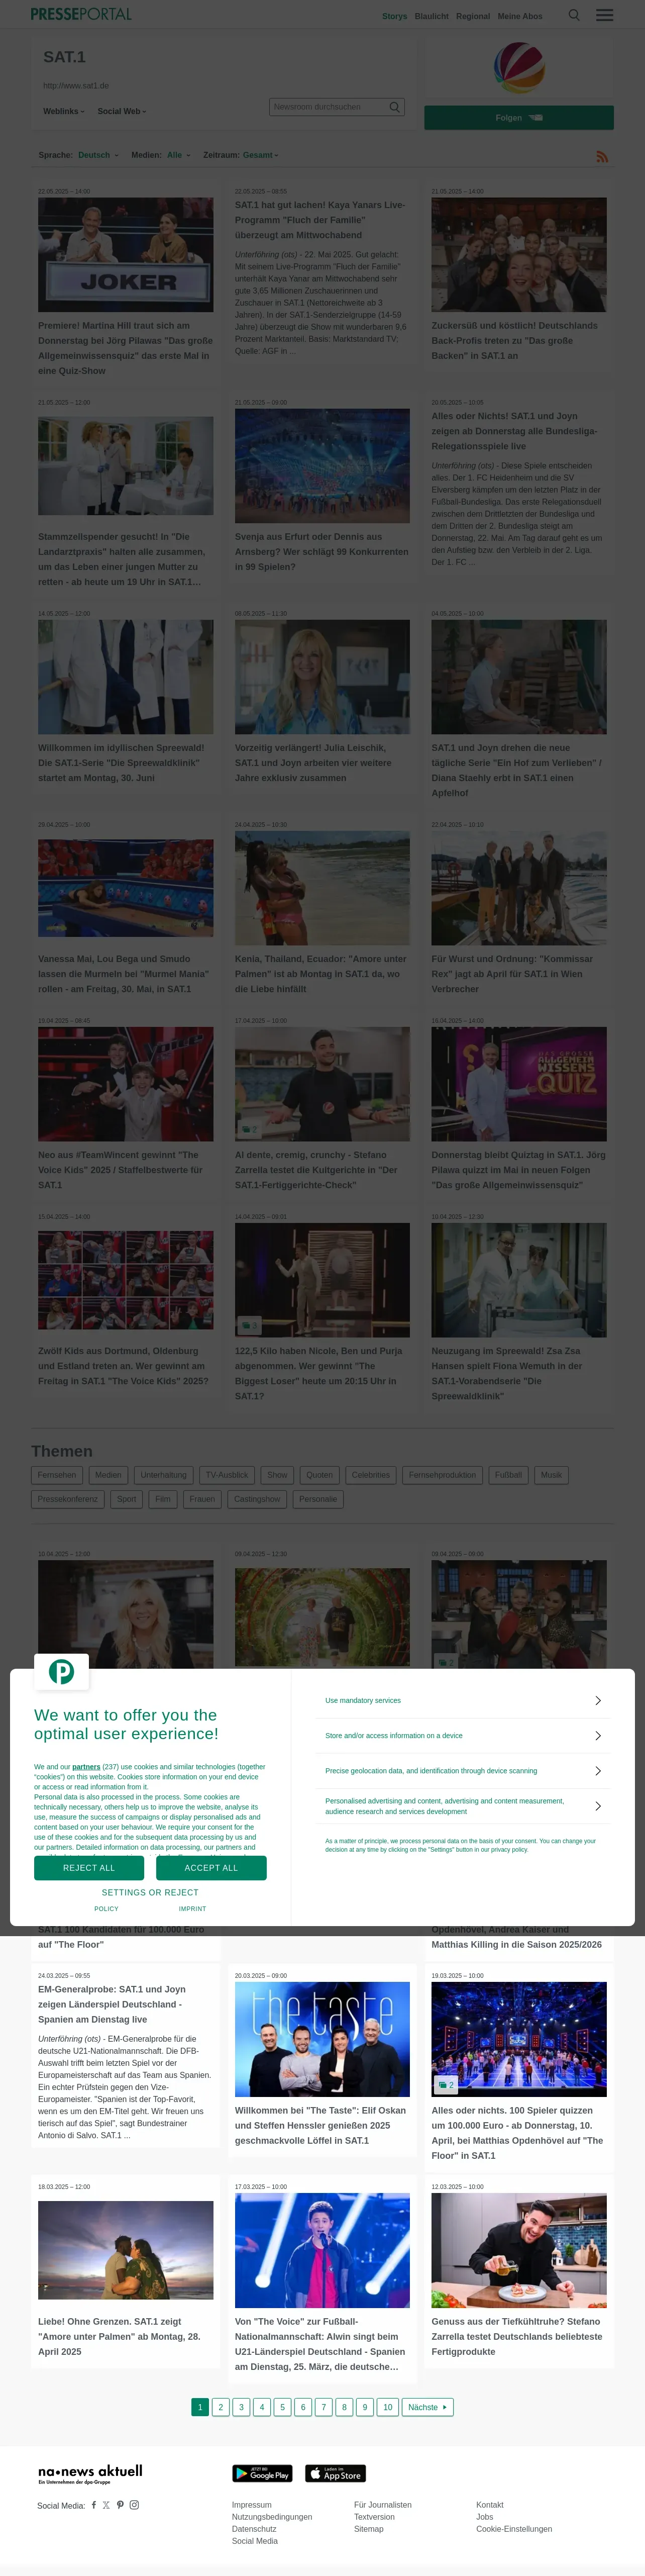Click SETTINGS OR REJECT link
This screenshot has width=645, height=2576.
tap(150, 1892)
